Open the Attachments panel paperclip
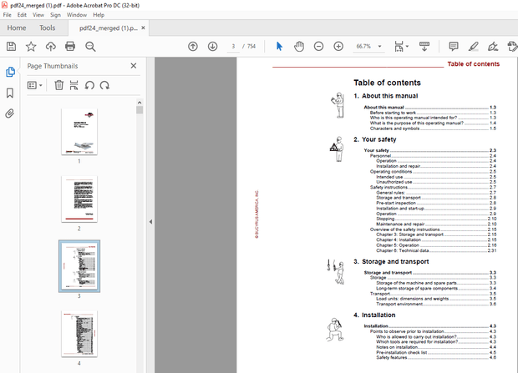The width and height of the screenshot is (518, 373). [x=10, y=113]
